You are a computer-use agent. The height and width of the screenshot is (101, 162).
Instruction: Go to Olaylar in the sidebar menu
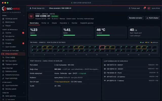[13, 26]
